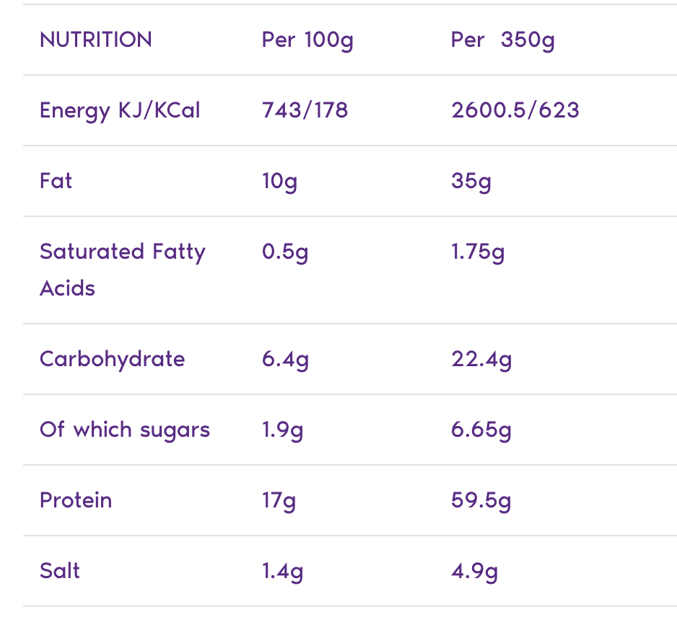This screenshot has height=630, width=677.
Task: Click the NUTRITION column header
Action: [x=96, y=40]
